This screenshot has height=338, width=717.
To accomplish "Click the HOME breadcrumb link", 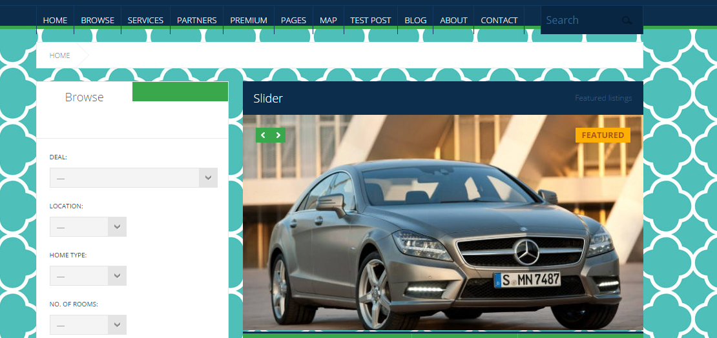I will click(x=59, y=55).
